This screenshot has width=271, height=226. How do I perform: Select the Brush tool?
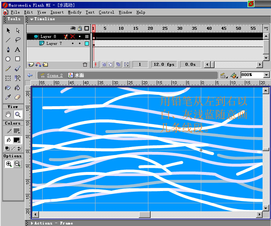18,69
